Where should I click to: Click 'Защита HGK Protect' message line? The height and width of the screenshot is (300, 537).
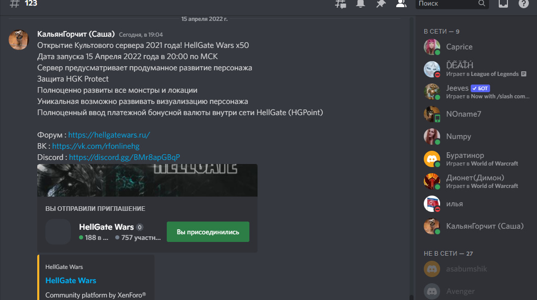click(x=72, y=78)
